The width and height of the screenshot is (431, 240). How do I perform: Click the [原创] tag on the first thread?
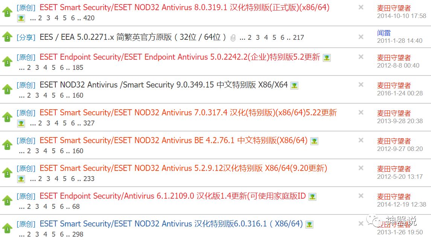26,8
